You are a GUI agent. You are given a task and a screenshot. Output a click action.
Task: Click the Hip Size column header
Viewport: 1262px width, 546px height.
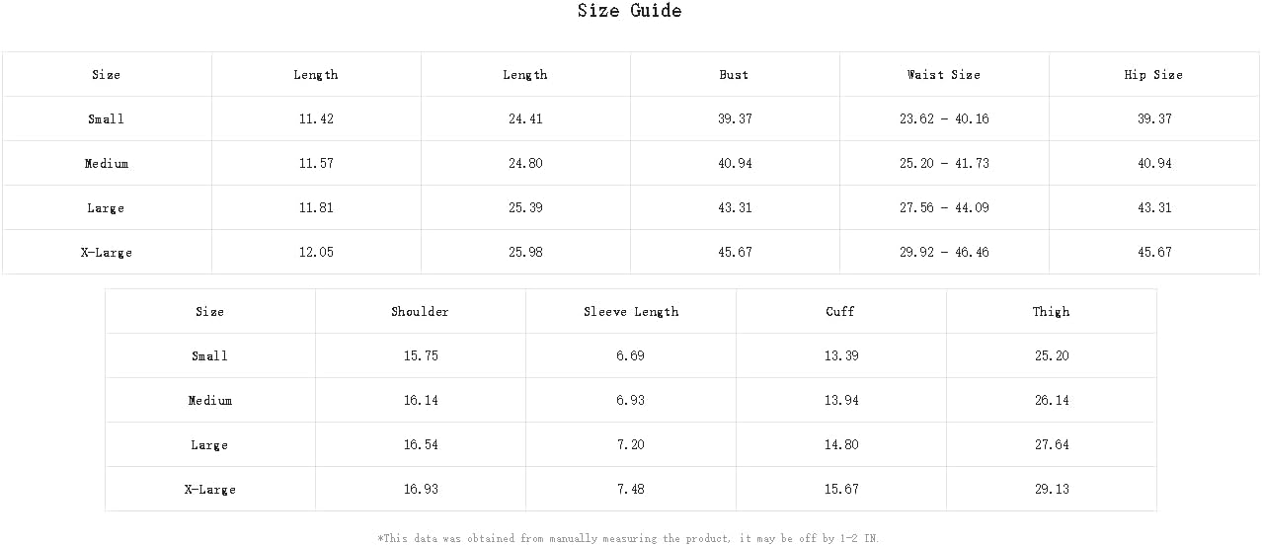1153,75
